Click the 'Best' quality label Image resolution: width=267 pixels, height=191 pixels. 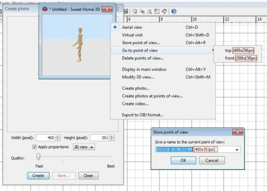111,166
